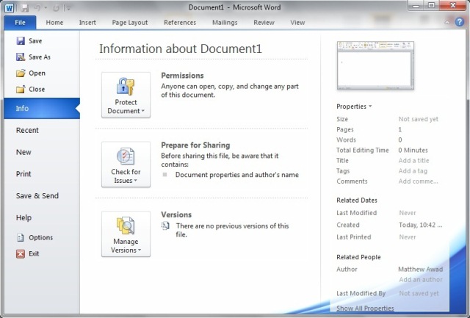Open the View tab
This screenshot has height=318, width=470.
click(297, 23)
